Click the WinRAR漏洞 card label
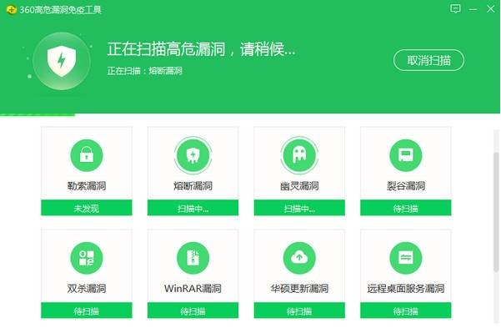The image size is (501, 328). click(193, 289)
